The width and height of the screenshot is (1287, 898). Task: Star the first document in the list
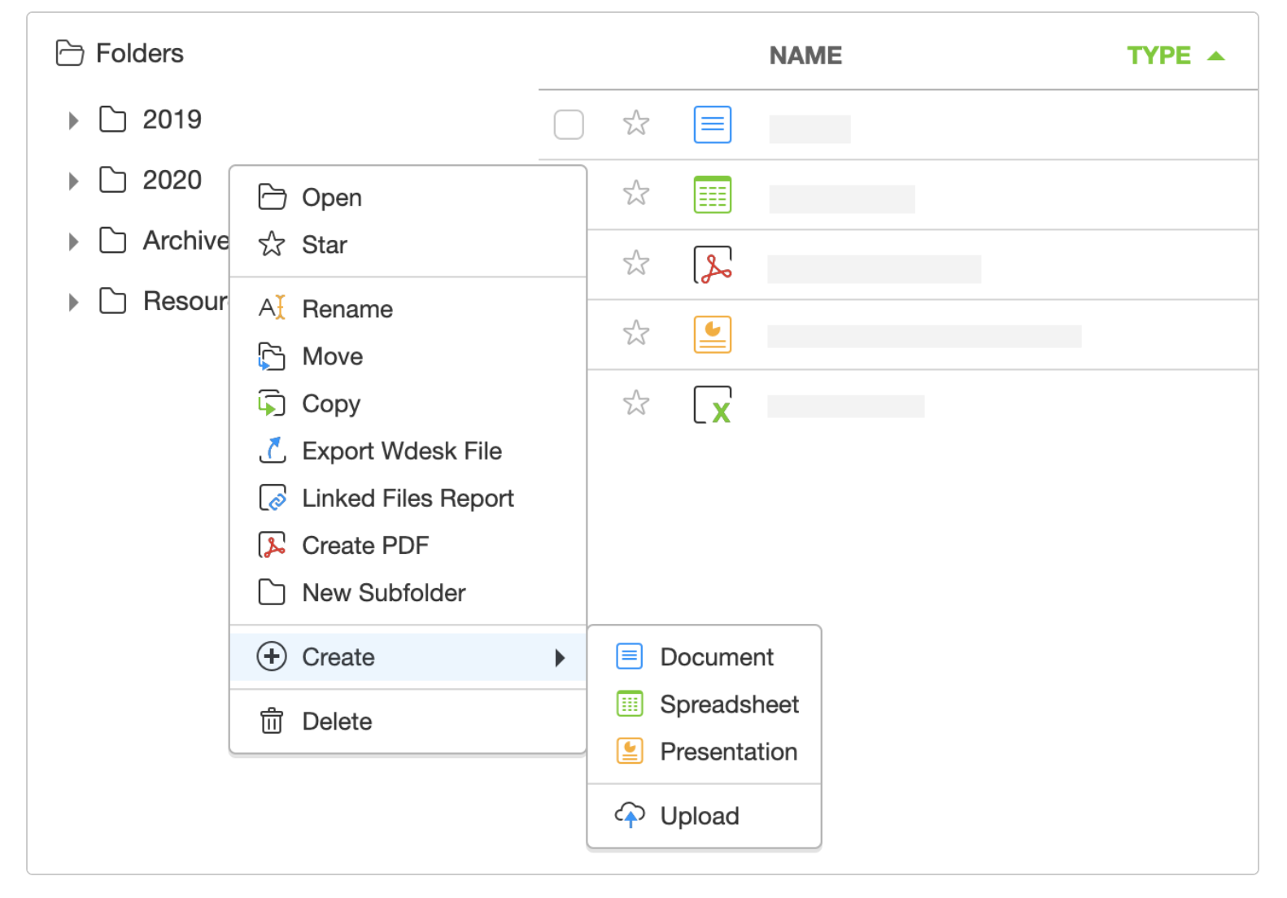click(636, 124)
